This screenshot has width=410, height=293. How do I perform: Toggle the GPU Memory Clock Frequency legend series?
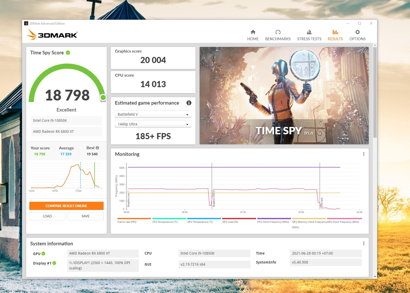click(309, 223)
